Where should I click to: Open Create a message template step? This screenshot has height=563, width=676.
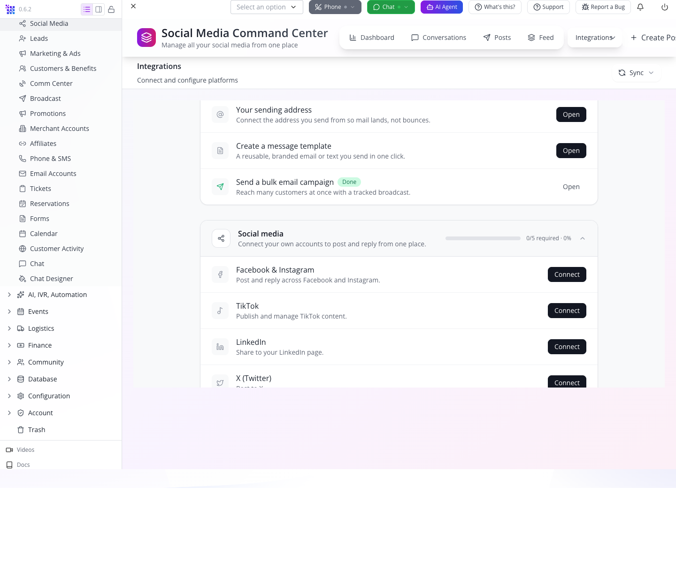click(571, 151)
